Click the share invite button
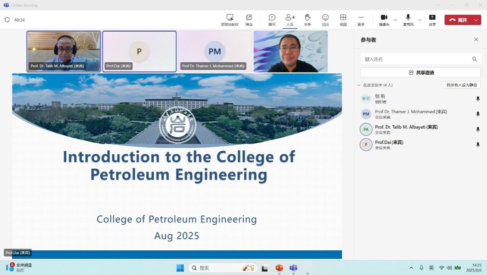This screenshot has height=275, width=487. click(x=421, y=73)
